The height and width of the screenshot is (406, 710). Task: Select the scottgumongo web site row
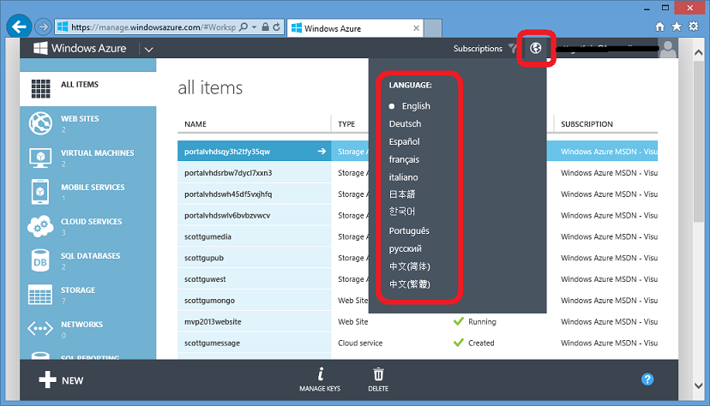tap(254, 300)
